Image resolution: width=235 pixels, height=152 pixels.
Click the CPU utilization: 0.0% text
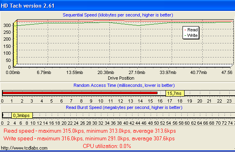click(x=107, y=146)
